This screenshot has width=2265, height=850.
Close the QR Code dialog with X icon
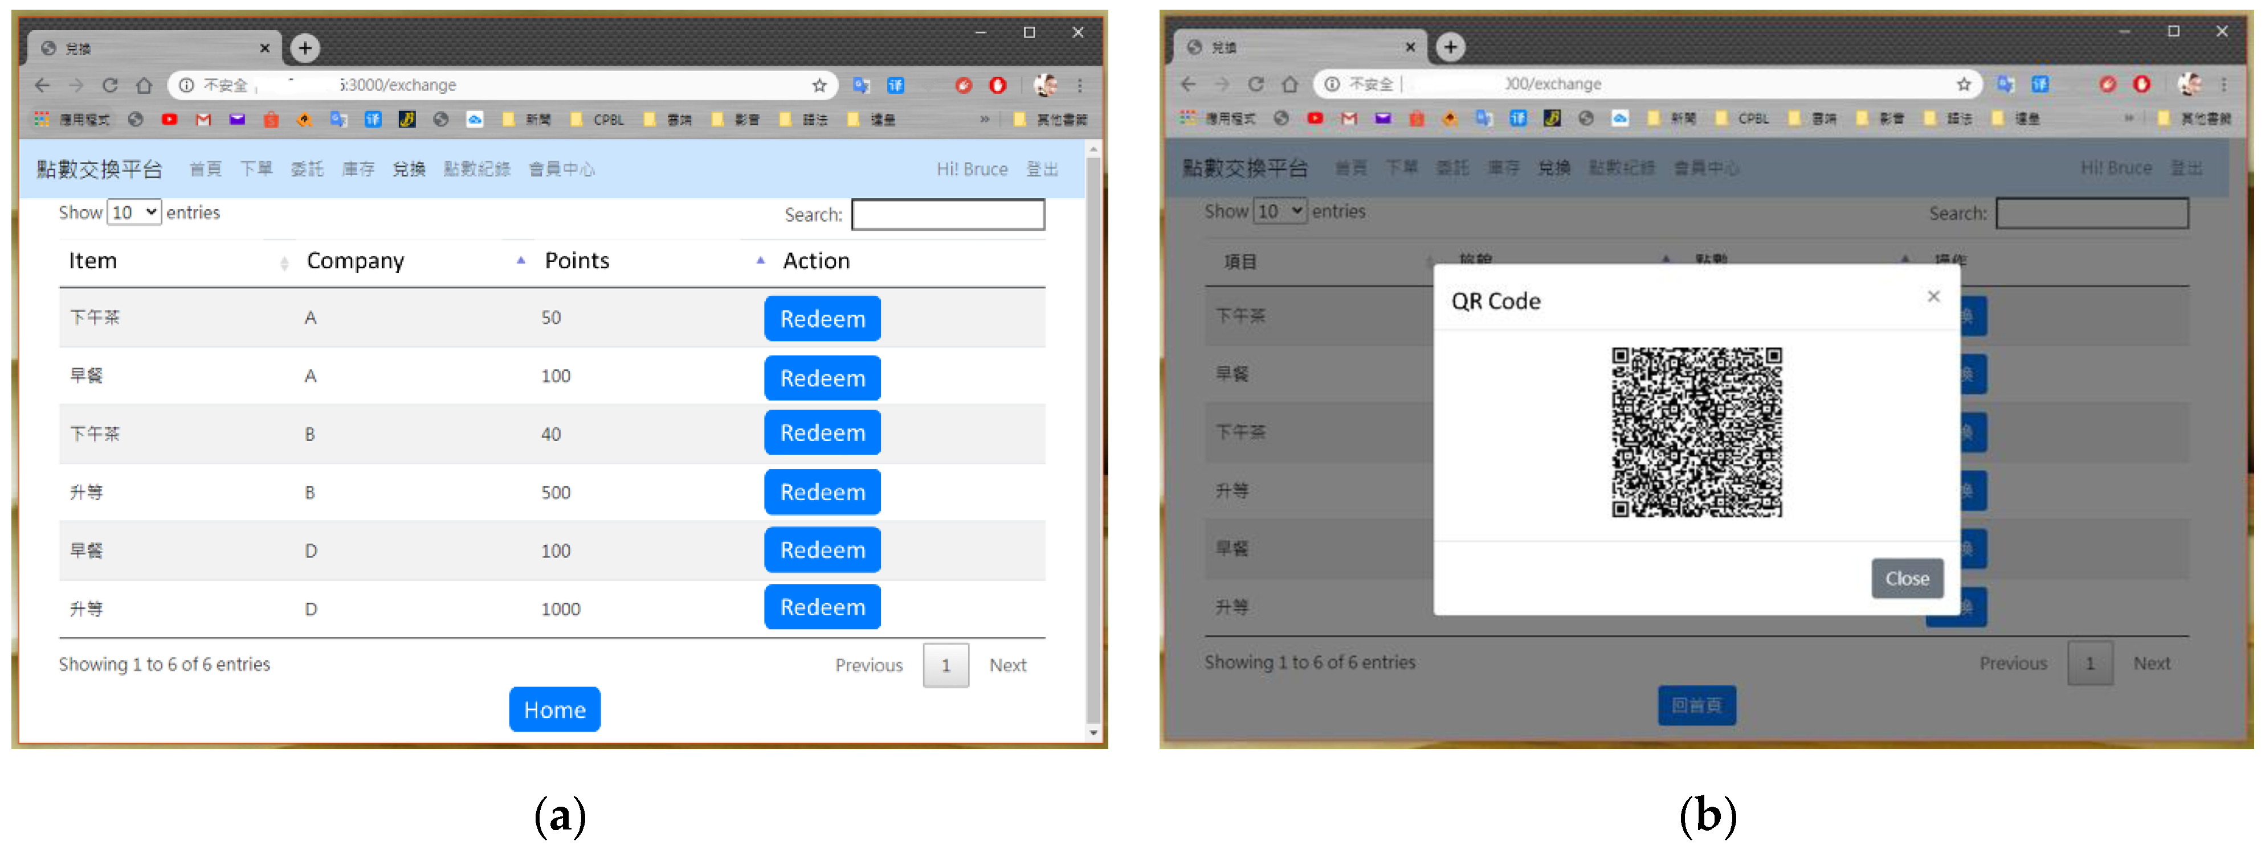point(1933,296)
